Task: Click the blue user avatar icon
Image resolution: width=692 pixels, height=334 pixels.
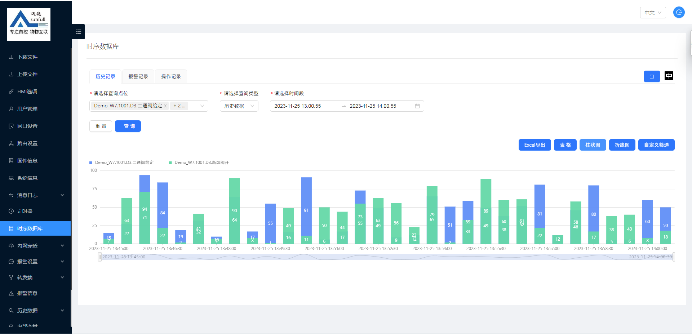Action: coord(679,13)
